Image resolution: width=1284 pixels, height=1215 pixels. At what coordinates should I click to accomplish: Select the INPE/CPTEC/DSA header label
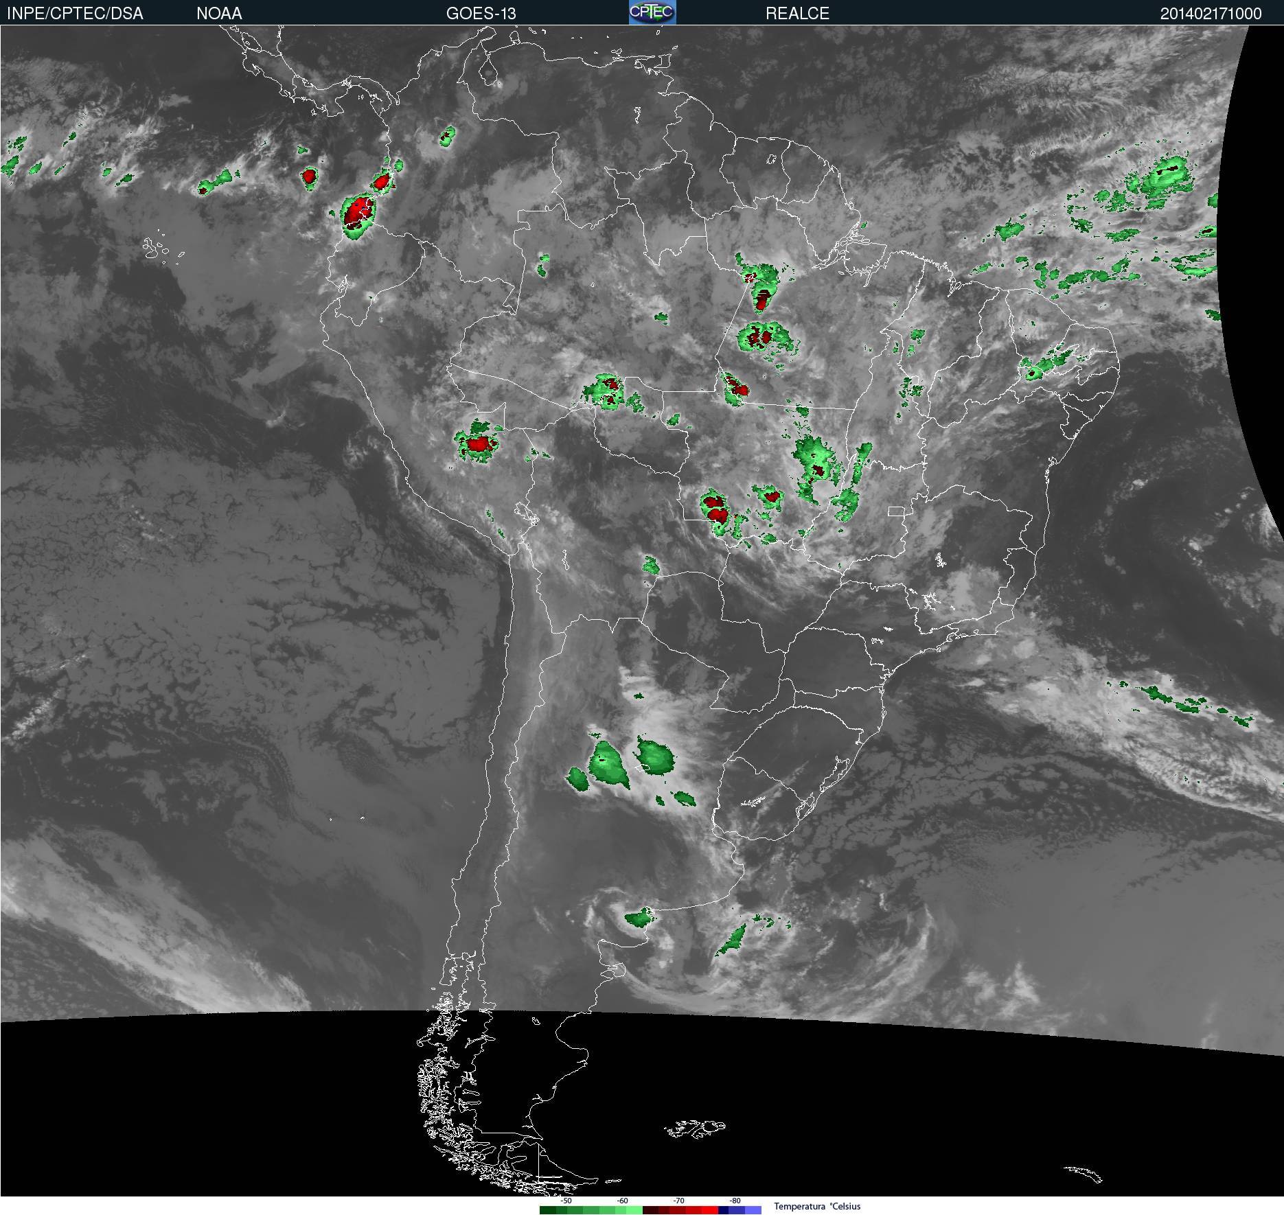coord(75,13)
